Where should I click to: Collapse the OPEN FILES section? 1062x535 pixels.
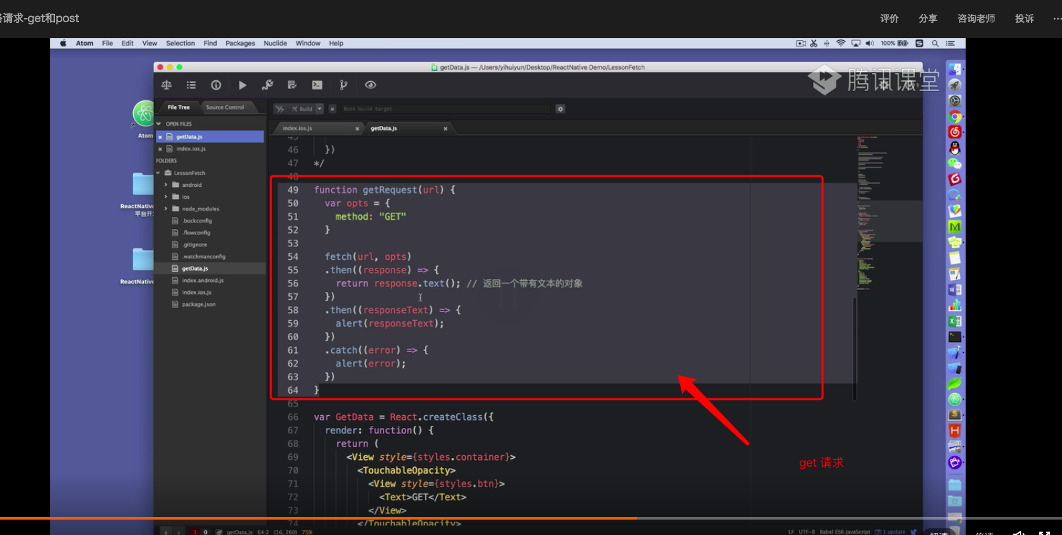point(159,124)
